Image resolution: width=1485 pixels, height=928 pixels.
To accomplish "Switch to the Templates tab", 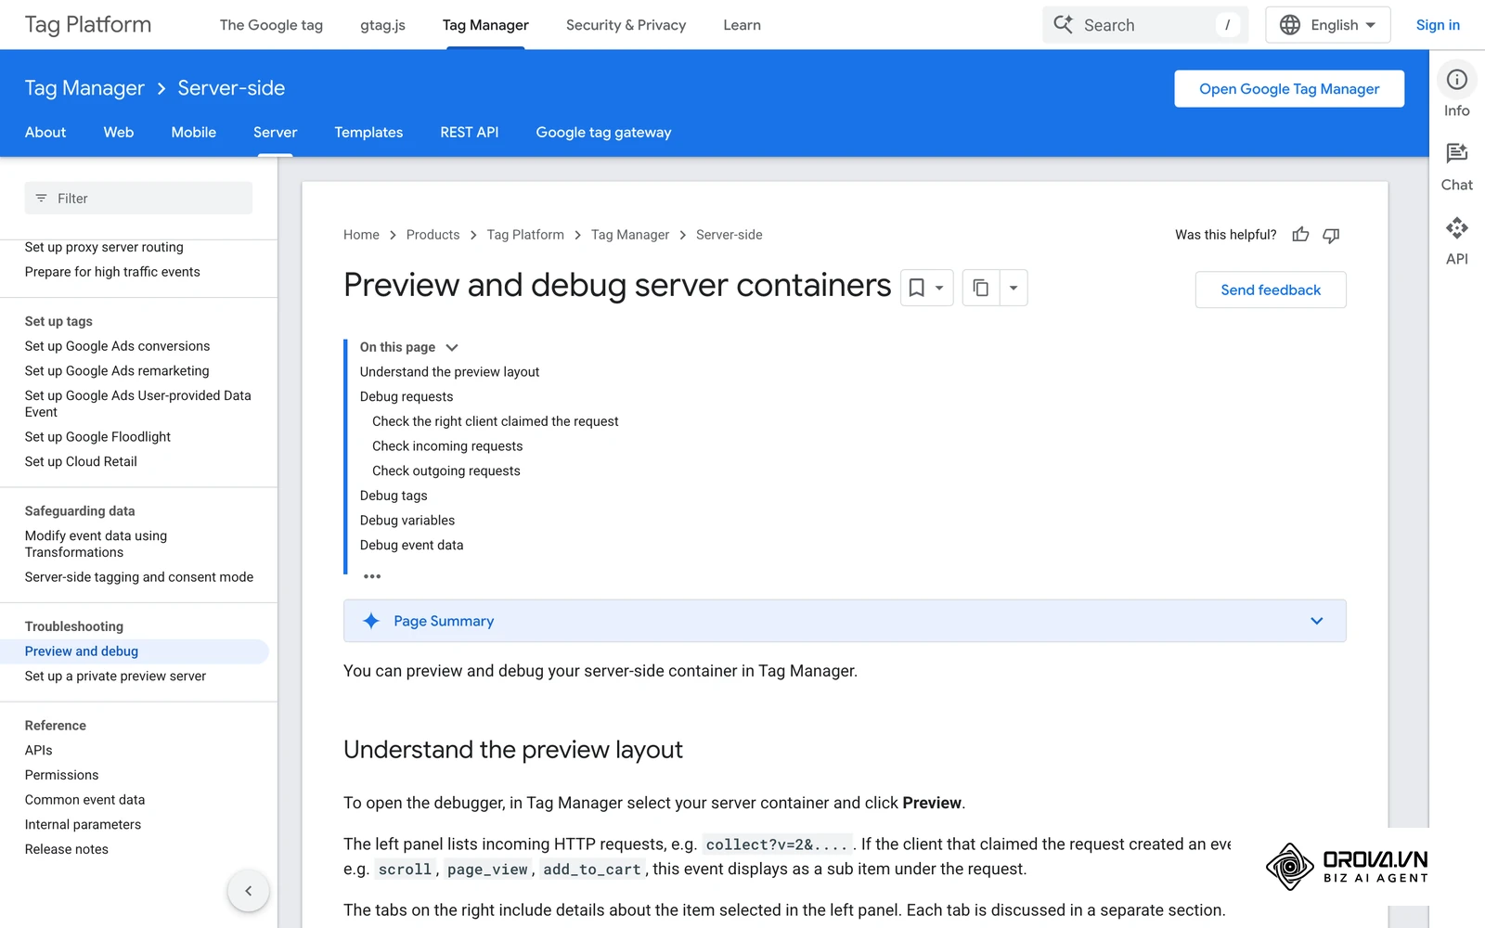I will [x=368, y=133].
